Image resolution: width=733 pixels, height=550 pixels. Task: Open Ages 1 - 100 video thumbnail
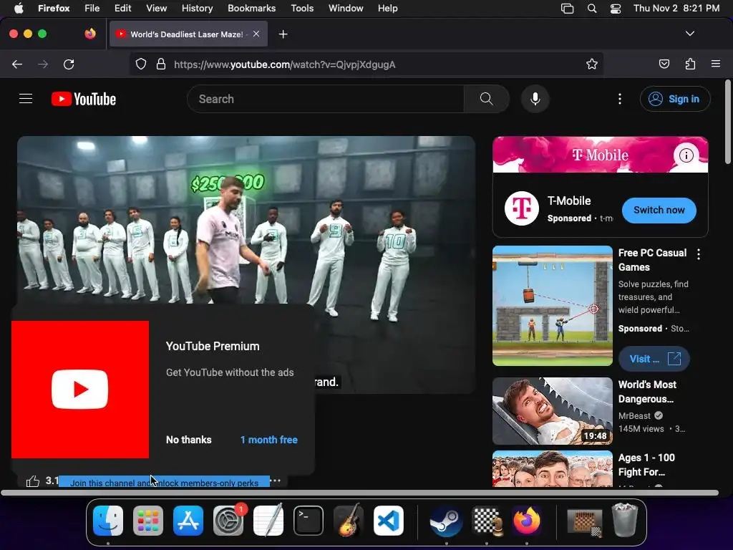[x=553, y=468]
